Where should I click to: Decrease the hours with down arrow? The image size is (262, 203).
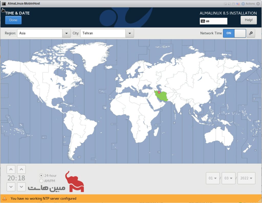(11, 187)
